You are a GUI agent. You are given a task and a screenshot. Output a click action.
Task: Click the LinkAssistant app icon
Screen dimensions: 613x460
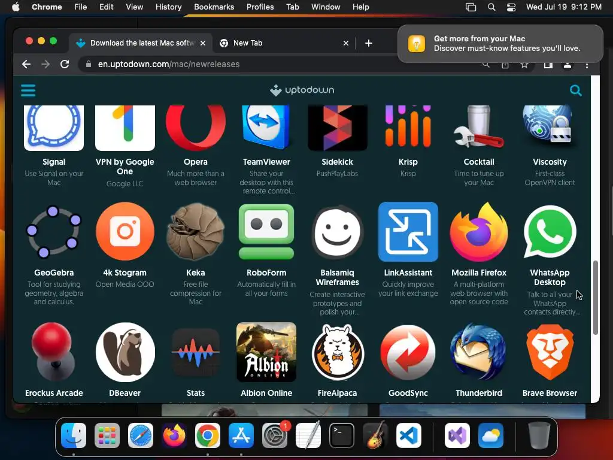[408, 232]
